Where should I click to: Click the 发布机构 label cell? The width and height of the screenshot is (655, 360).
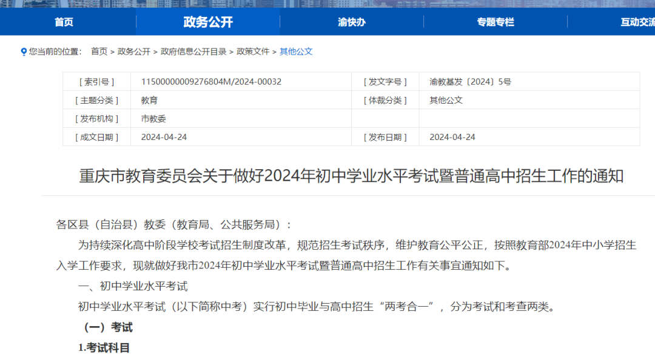point(96,119)
